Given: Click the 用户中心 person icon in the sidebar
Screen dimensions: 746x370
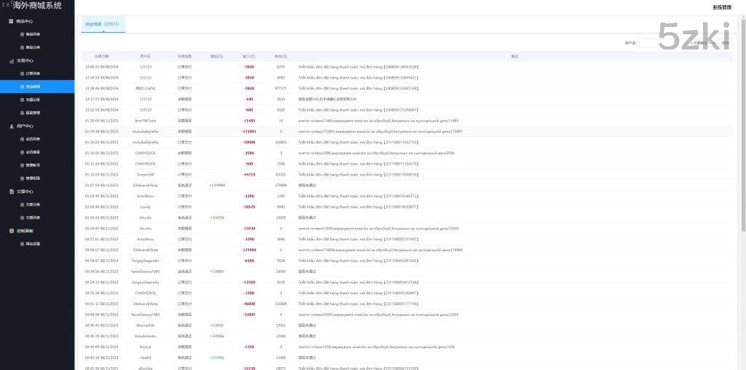Looking at the screenshot, I should [x=10, y=126].
